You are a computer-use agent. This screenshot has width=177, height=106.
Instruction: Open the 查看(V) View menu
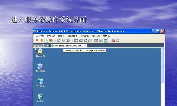click(x=61, y=36)
